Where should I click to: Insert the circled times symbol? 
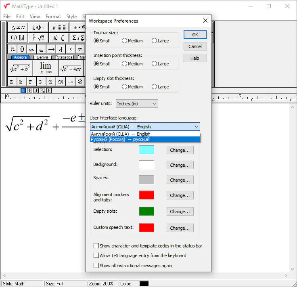(x=80, y=82)
